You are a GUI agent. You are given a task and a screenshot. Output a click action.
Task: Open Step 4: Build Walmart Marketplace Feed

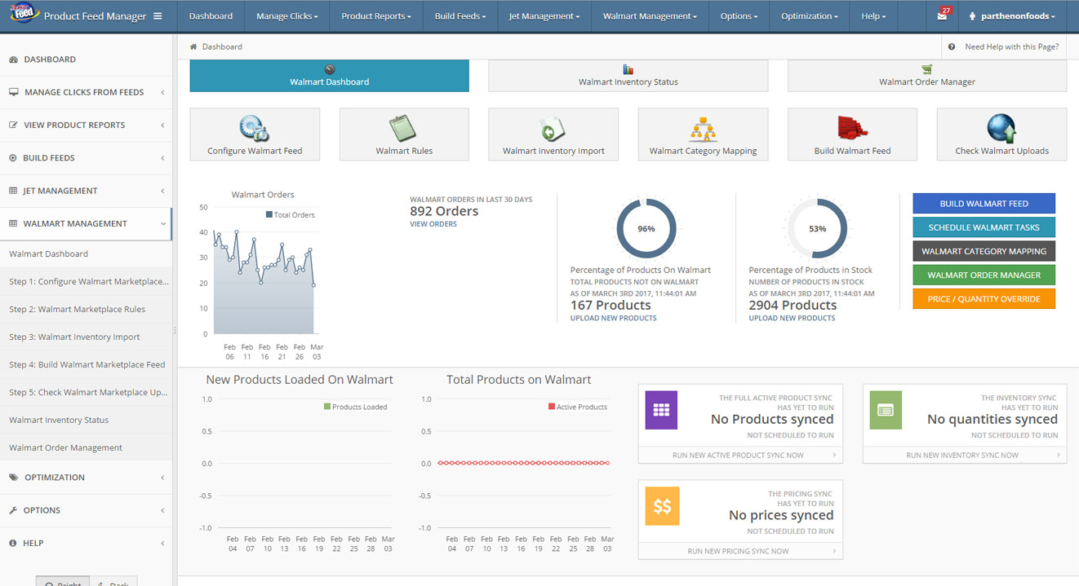(87, 364)
